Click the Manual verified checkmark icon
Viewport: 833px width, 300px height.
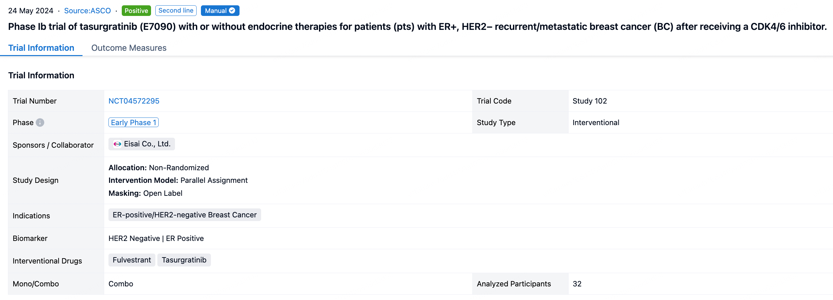[x=232, y=11]
